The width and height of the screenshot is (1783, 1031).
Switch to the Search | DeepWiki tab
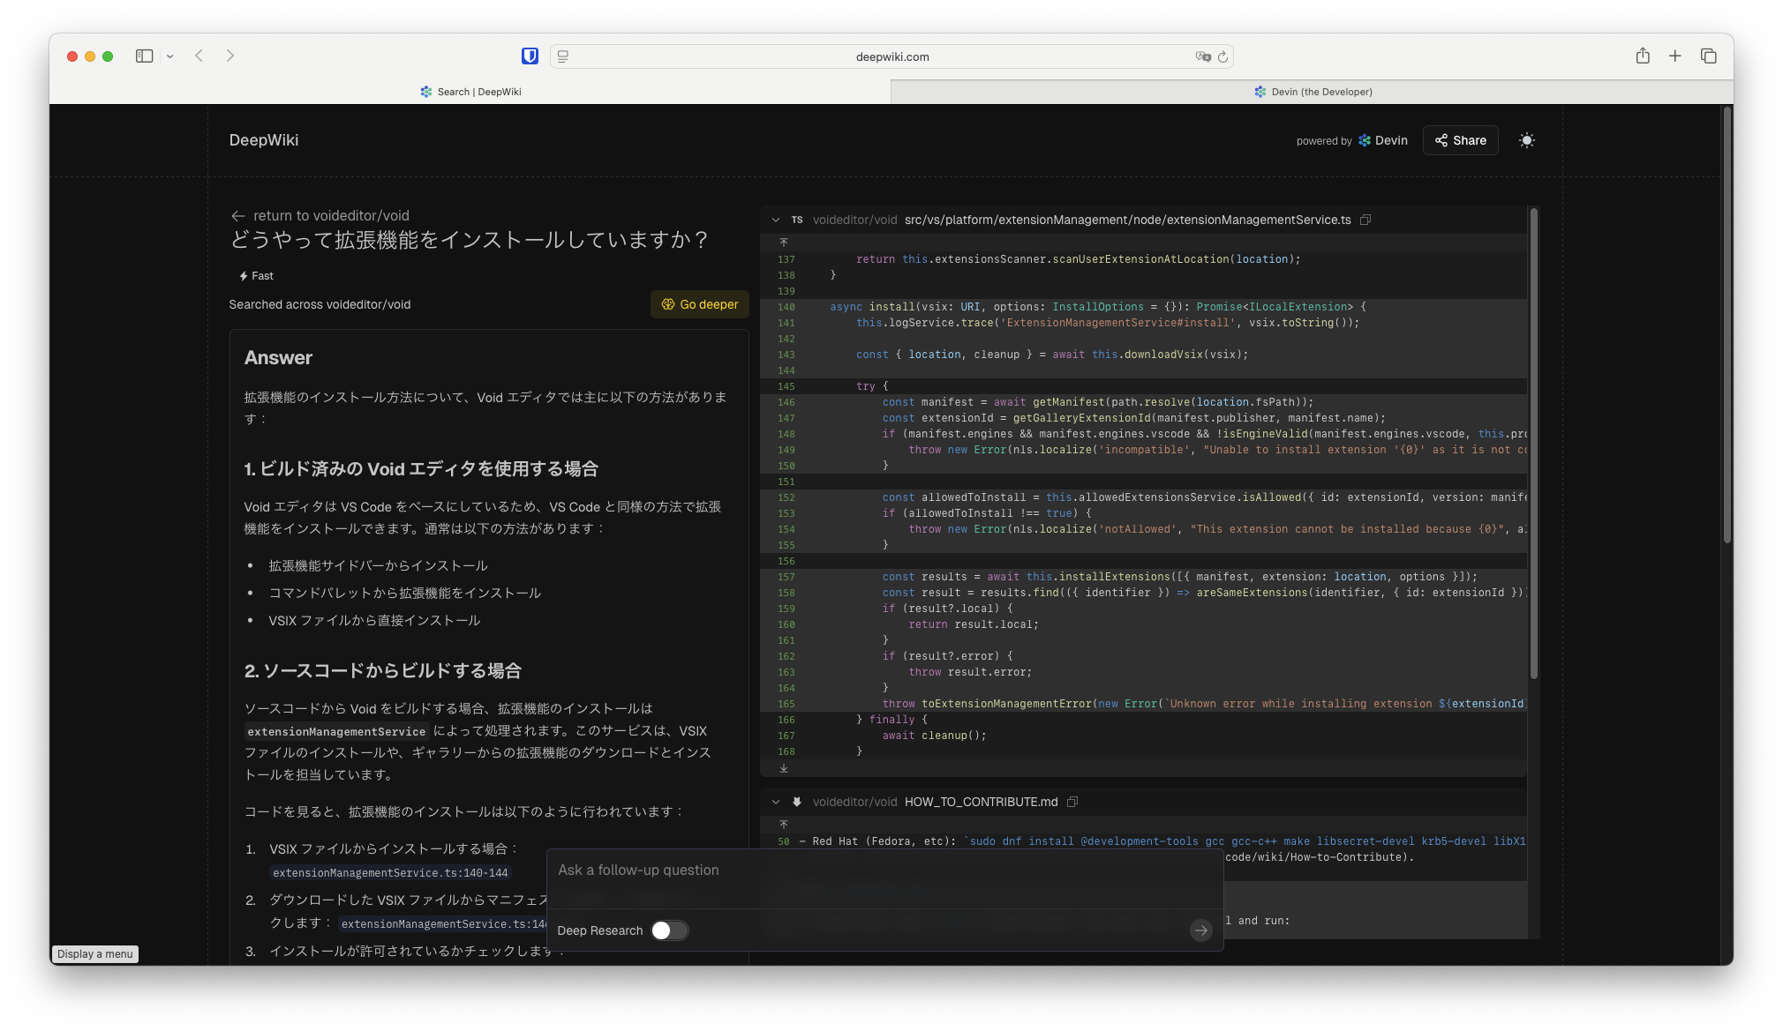(470, 92)
